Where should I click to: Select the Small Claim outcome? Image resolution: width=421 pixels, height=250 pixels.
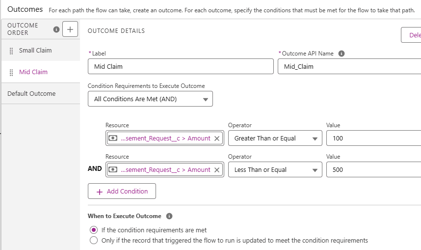[x=35, y=51]
